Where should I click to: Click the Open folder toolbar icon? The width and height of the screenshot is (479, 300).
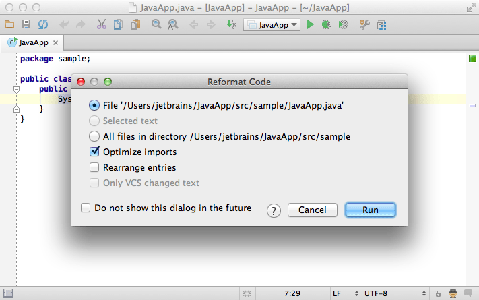coord(9,24)
